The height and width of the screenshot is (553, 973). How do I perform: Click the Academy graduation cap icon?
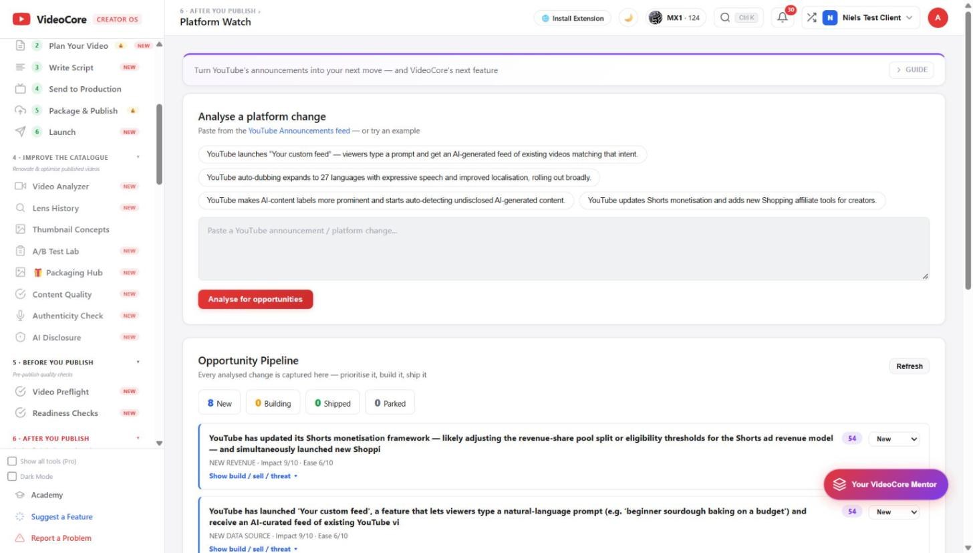[x=19, y=495]
